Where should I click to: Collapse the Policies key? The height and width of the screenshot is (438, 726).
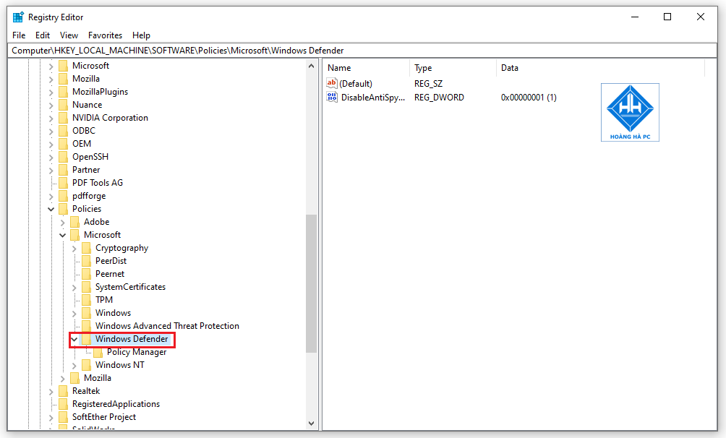(x=51, y=210)
